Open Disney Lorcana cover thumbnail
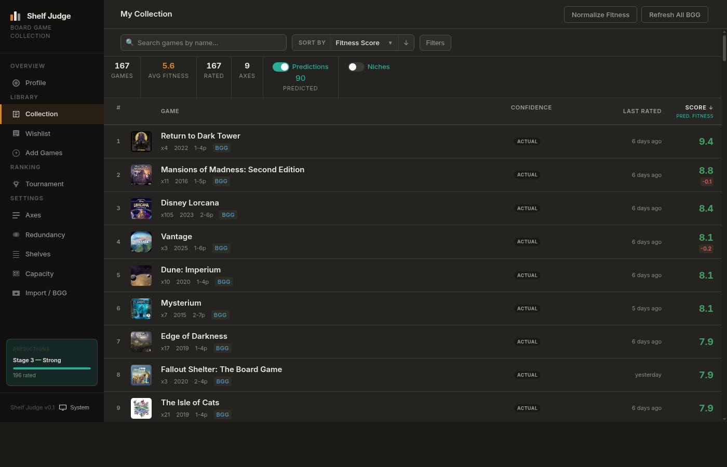Screen dimensions: 727x467 (x=141, y=209)
